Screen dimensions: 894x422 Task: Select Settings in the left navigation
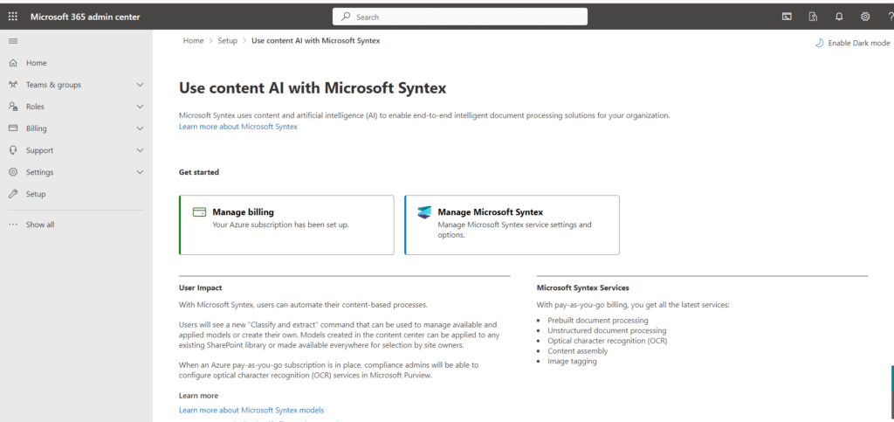pyautogui.click(x=39, y=172)
